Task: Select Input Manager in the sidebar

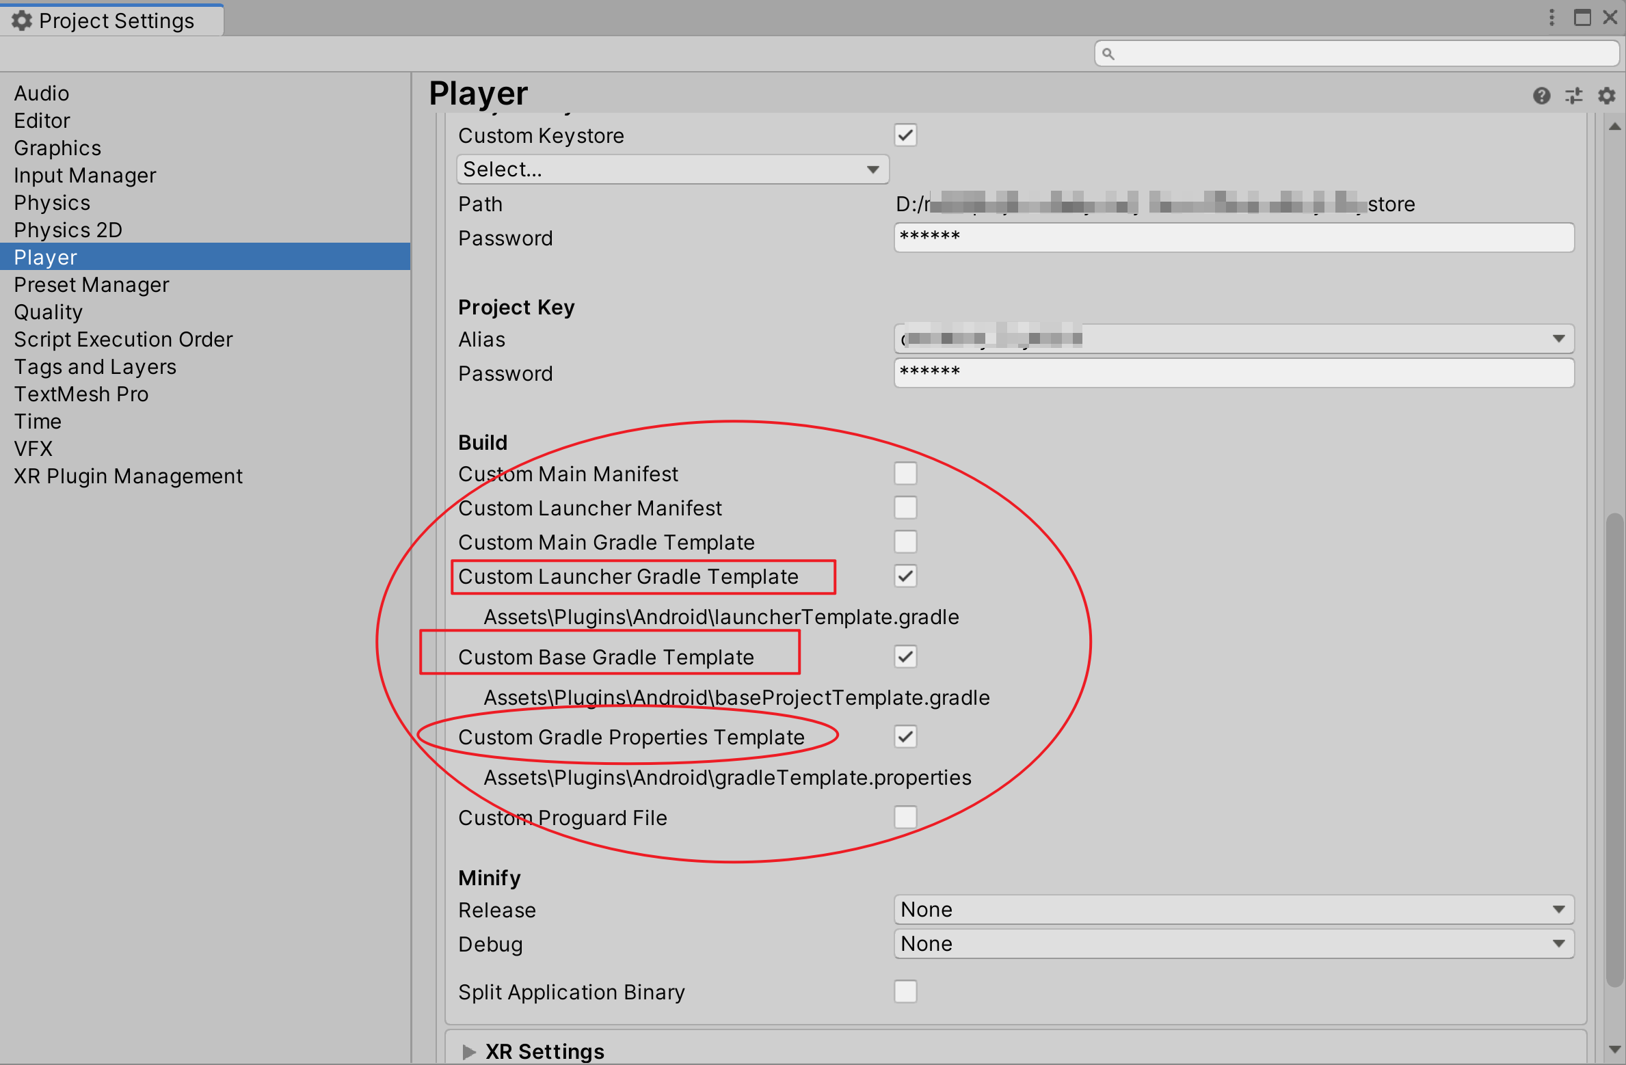Action: click(x=84, y=175)
